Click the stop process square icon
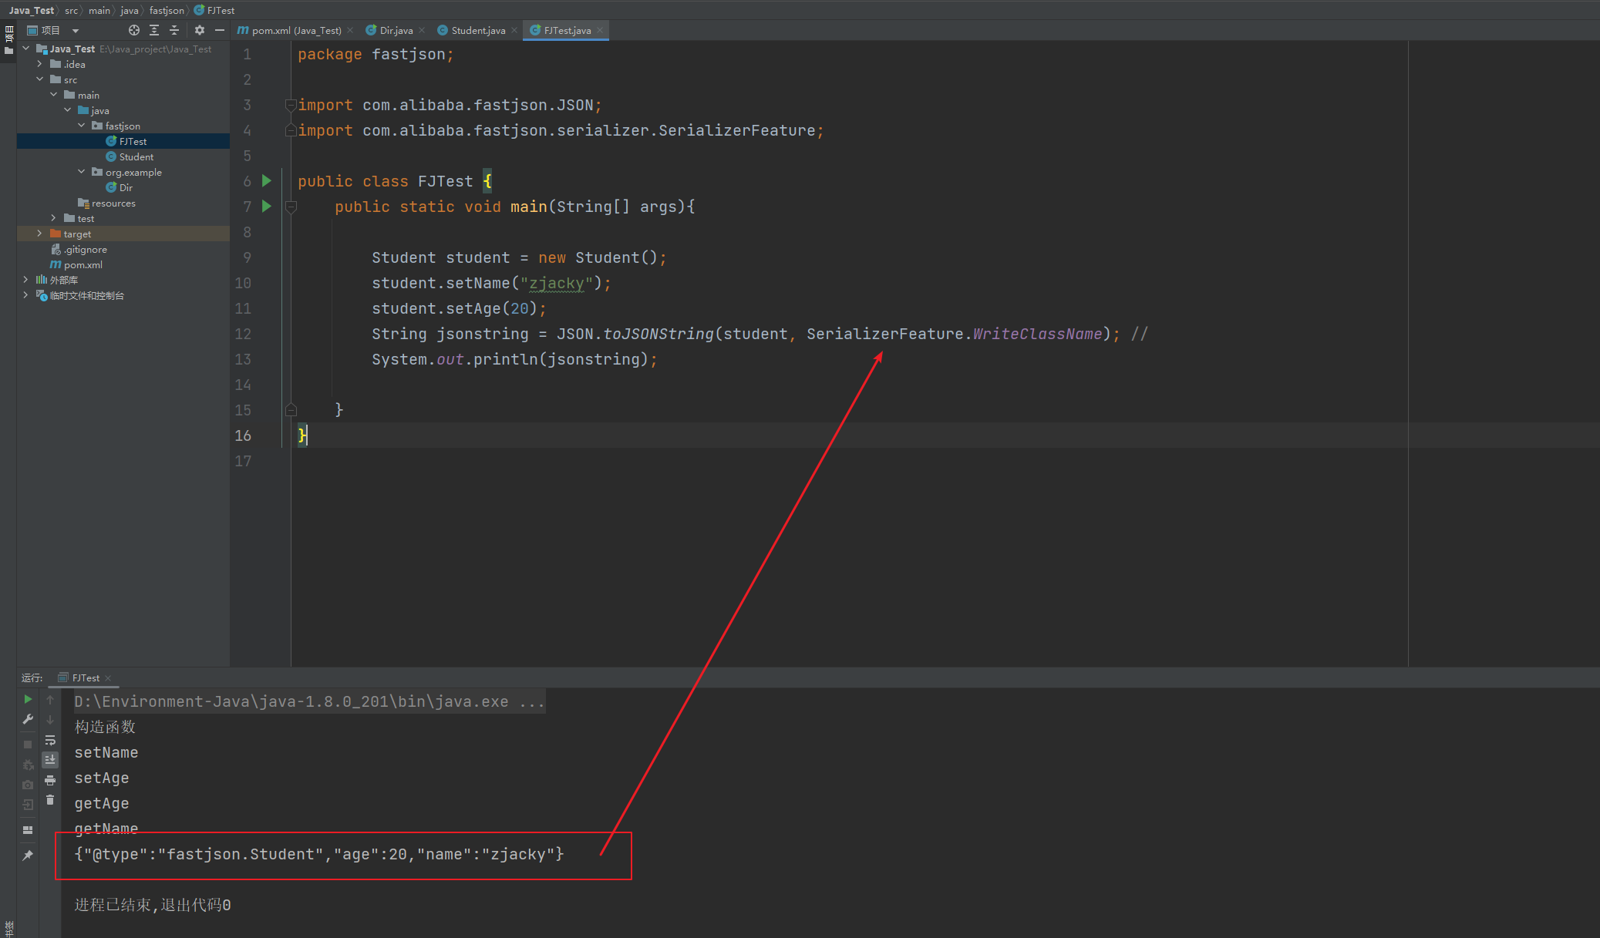Screen dimensions: 1600x938 coord(28,745)
